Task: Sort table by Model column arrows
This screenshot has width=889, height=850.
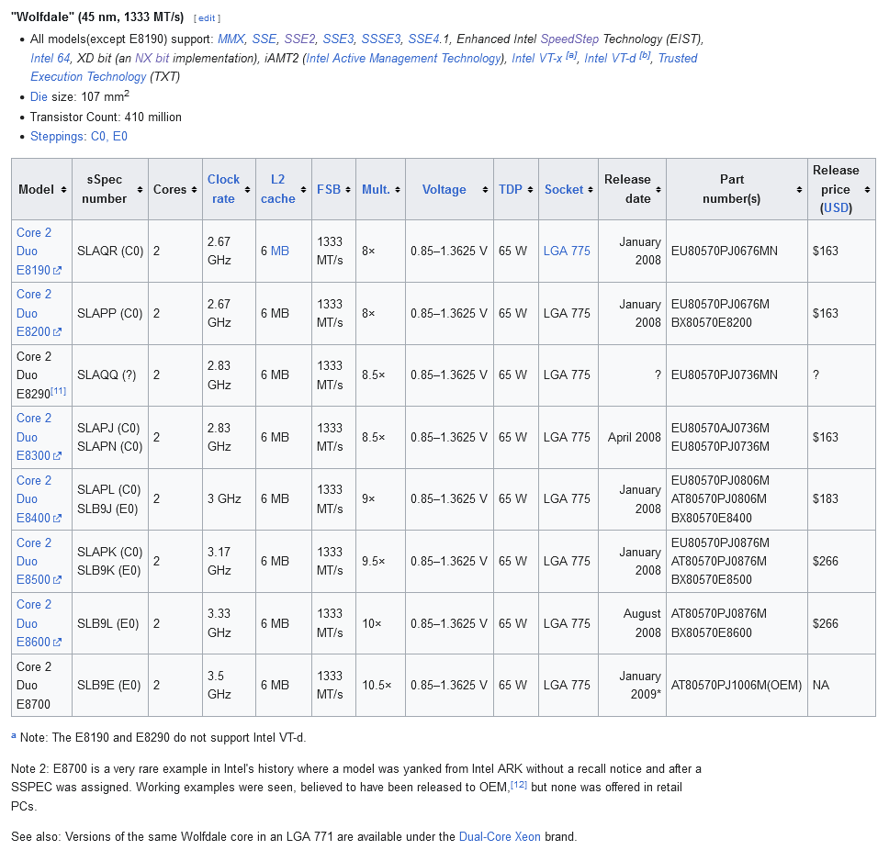Action: (x=63, y=190)
